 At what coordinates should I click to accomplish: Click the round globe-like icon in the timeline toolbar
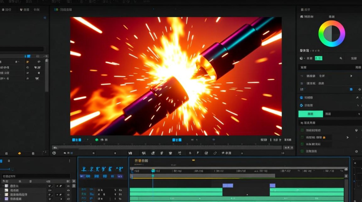click(206, 153)
